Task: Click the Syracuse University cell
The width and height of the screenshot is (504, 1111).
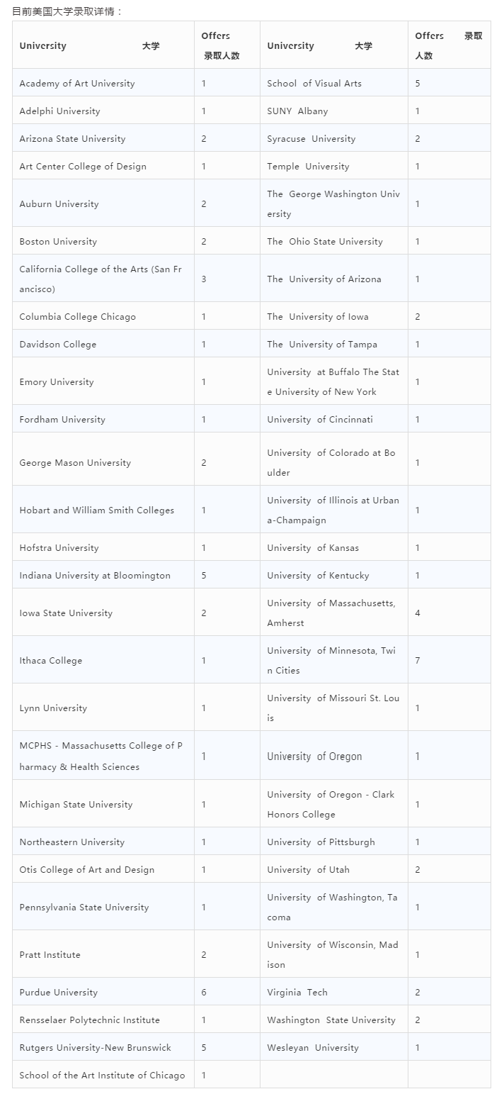Action: tap(334, 138)
